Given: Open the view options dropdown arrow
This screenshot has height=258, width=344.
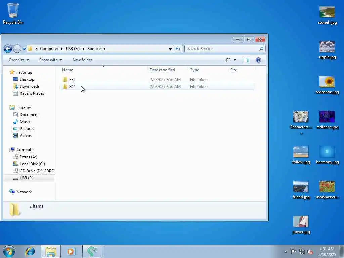Looking at the screenshot, I should tap(235, 60).
